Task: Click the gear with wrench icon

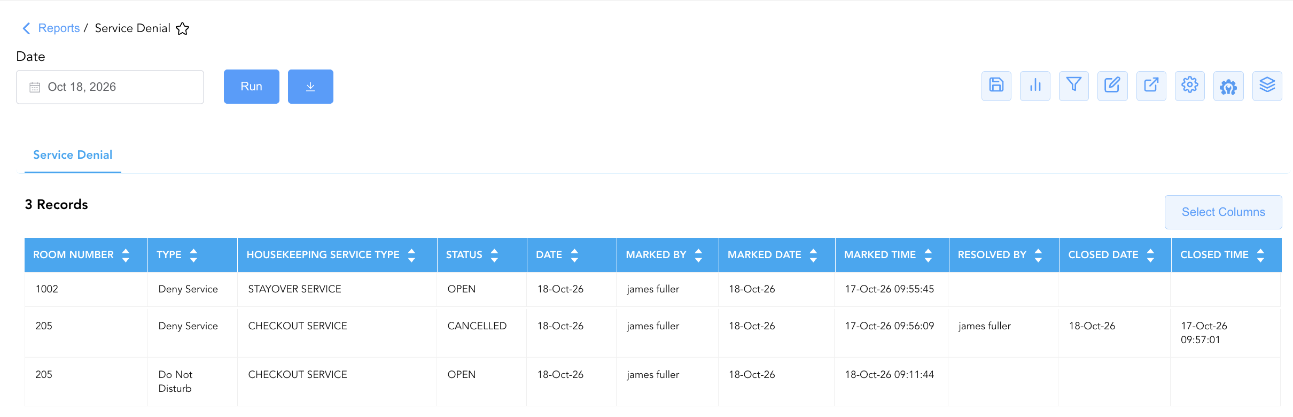Action: click(1228, 86)
